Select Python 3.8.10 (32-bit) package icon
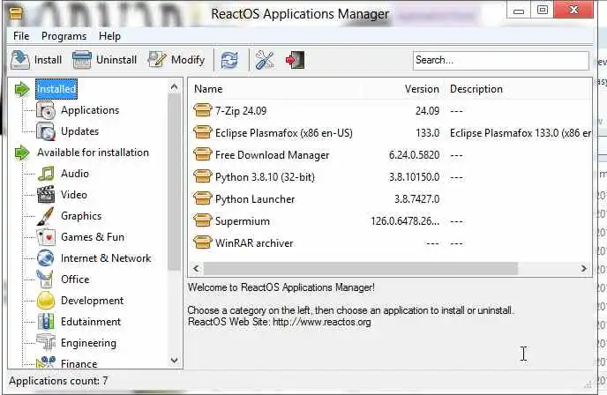 (x=202, y=177)
